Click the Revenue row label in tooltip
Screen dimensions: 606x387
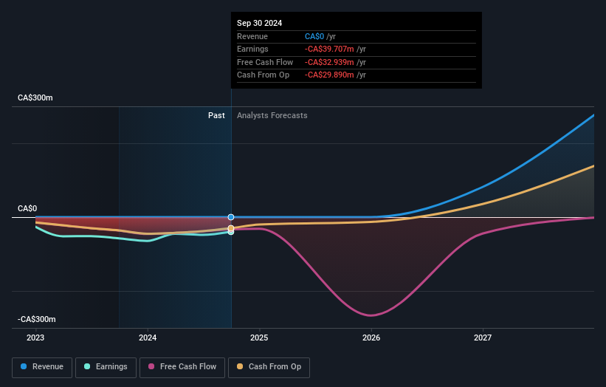click(252, 36)
